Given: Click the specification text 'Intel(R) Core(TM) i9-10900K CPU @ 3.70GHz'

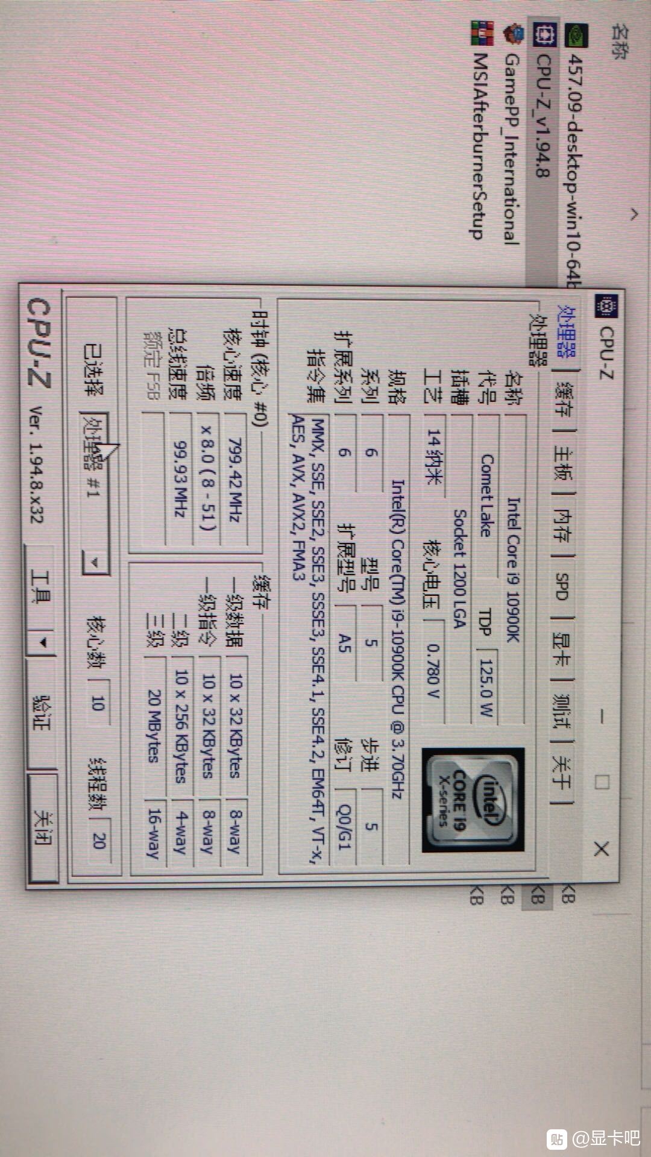Looking at the screenshot, I should [398, 639].
